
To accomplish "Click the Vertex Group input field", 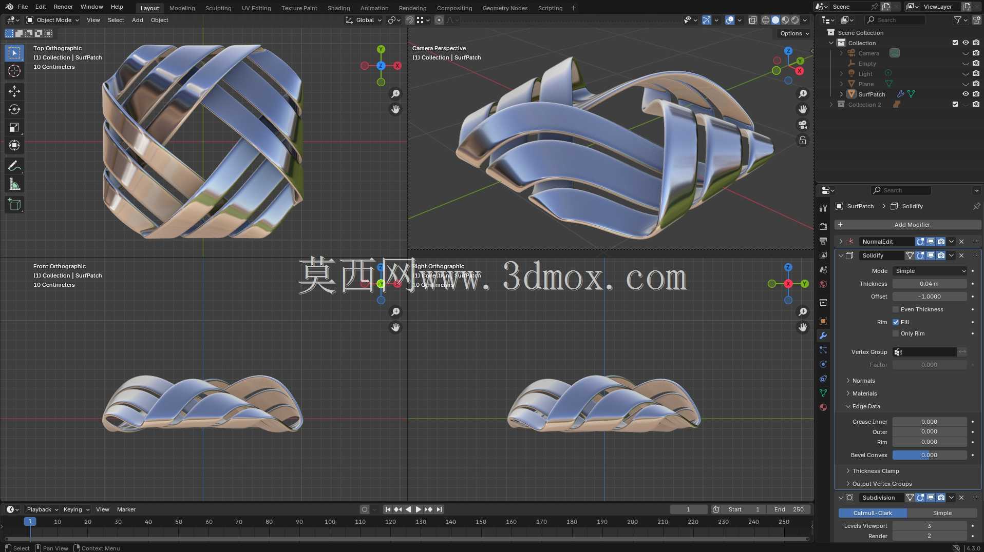I will point(924,352).
